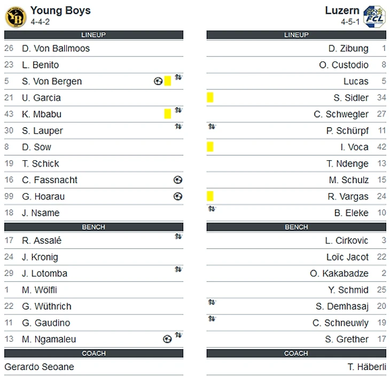Click S. Von Bergen's goal ball icon

tap(158, 81)
